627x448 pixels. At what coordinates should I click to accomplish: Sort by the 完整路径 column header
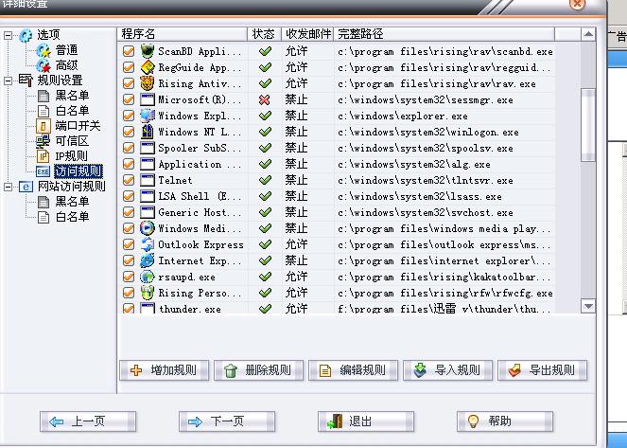click(444, 34)
